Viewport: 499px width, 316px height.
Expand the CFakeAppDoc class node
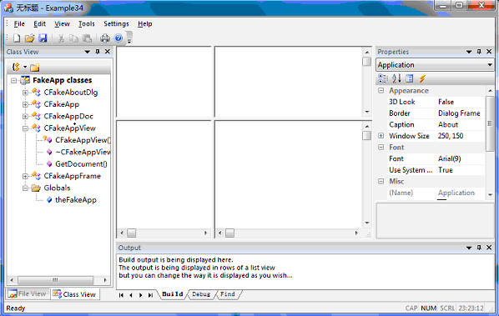(25, 117)
